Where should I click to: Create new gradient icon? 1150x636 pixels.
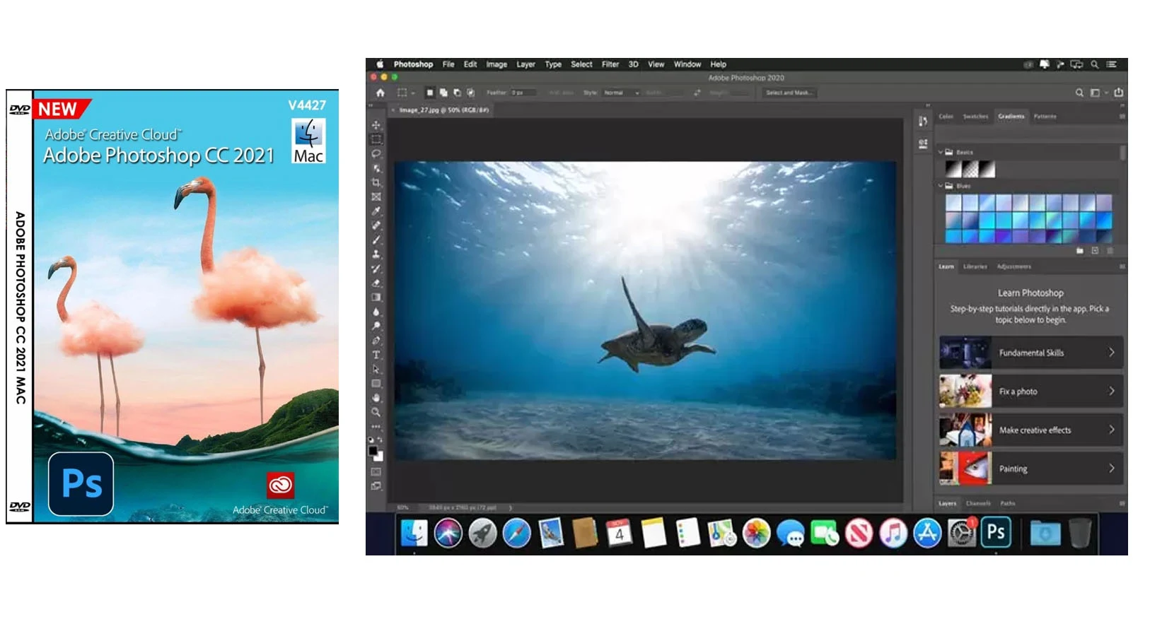(1095, 251)
